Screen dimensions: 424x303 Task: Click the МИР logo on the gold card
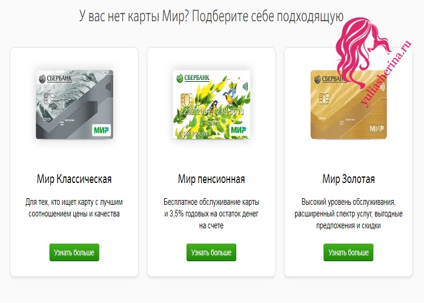point(376,128)
